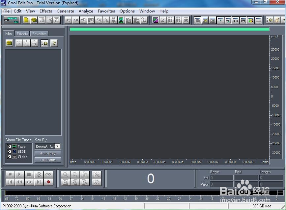Toggle the Auto-Play button
The height and width of the screenshot is (210, 286).
click(x=47, y=153)
